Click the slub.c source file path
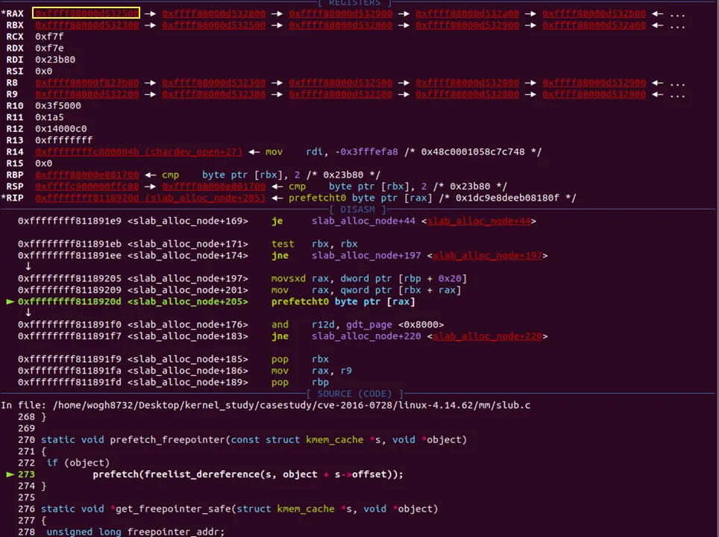The width and height of the screenshot is (719, 537). pos(292,405)
